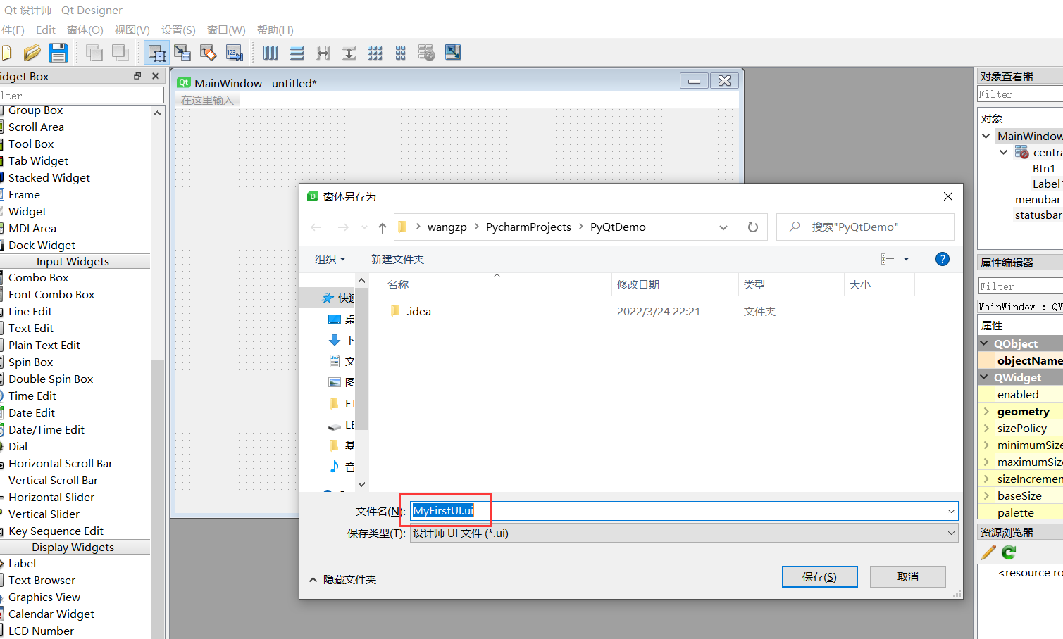The image size is (1063, 639).
Task: Open the 保存类型 file type combo box
Action: click(684, 533)
